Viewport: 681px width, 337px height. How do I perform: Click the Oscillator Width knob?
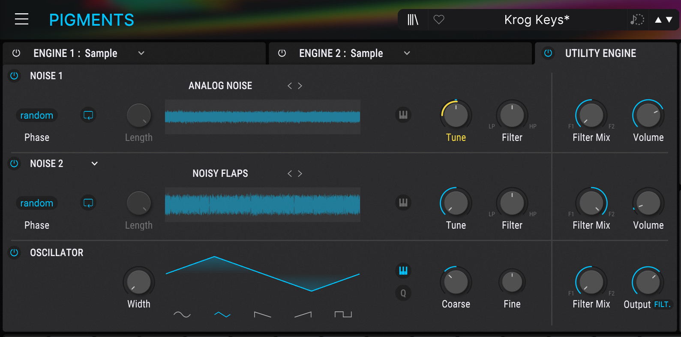139,282
